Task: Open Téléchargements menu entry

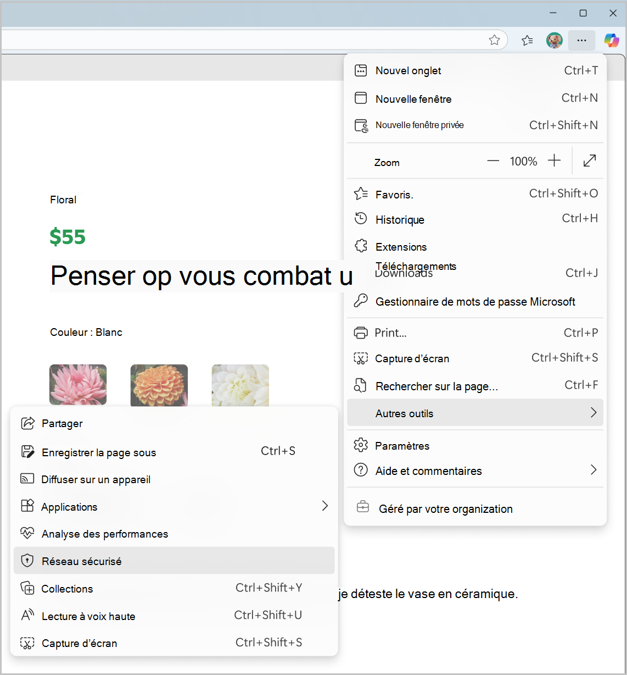Action: [x=475, y=270]
